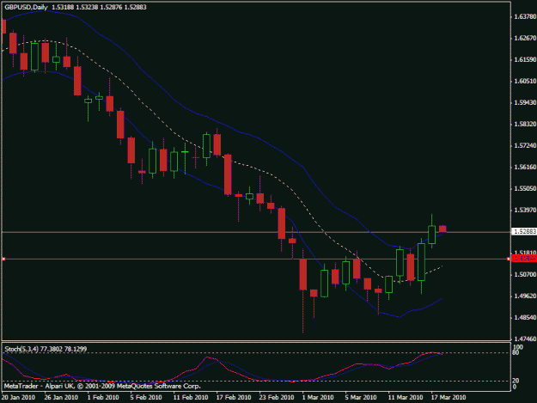537x403 pixels.
Task: Click the 5 Mar 2010 date label
Action: (361, 398)
